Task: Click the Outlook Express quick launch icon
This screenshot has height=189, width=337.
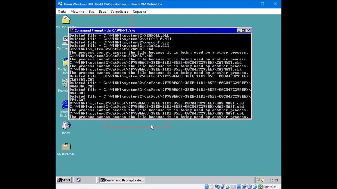Action: click(x=78, y=180)
